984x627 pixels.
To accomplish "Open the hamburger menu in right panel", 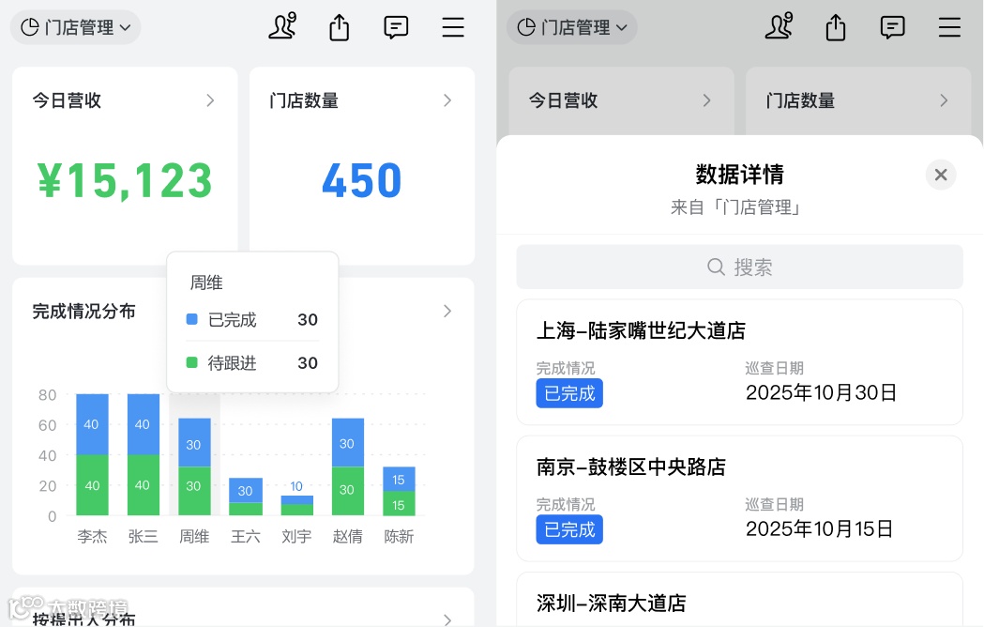I will pyautogui.click(x=949, y=27).
